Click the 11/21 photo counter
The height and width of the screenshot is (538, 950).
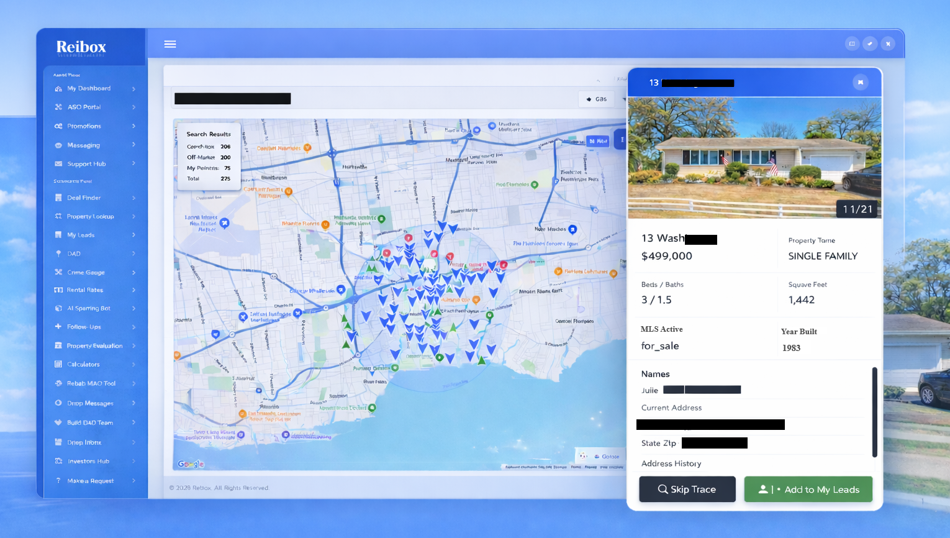(857, 209)
